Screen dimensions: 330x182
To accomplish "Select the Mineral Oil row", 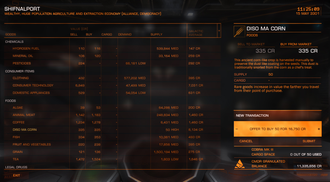I will (112, 56).
